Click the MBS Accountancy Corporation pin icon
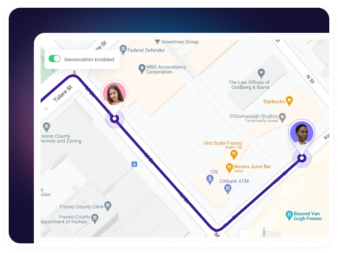338x253 pixels. (x=142, y=69)
